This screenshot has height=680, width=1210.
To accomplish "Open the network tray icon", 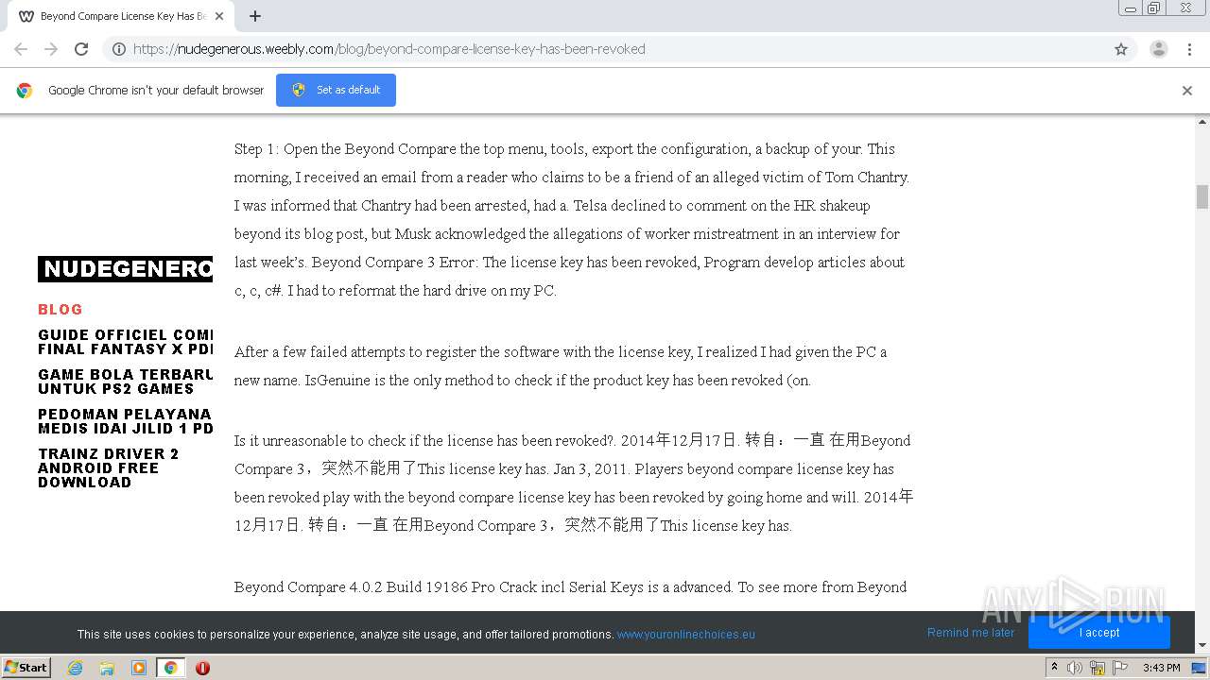I will [1098, 668].
